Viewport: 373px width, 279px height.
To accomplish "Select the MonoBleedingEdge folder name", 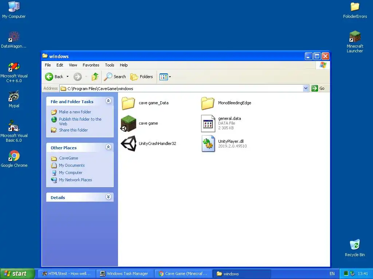I will pos(235,103).
